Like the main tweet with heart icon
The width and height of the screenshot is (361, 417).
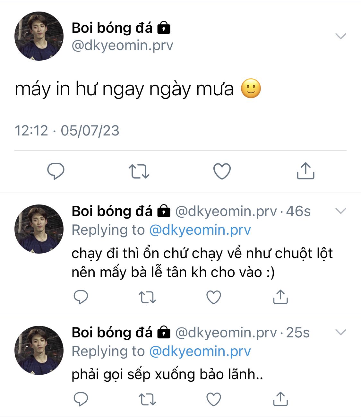[x=222, y=171]
